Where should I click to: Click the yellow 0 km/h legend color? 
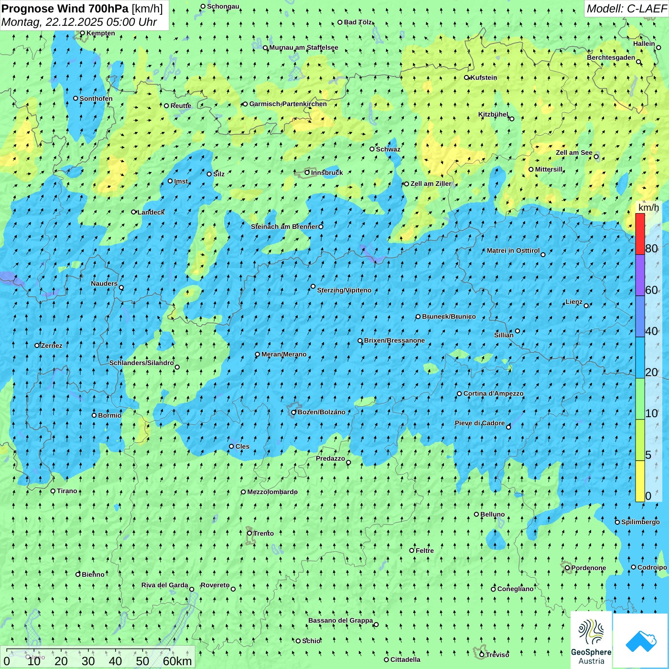pos(640,481)
